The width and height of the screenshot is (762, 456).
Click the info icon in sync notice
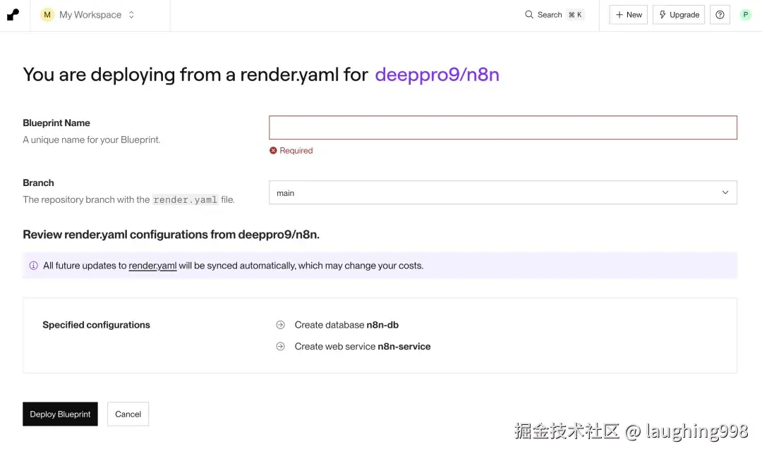[x=34, y=266]
